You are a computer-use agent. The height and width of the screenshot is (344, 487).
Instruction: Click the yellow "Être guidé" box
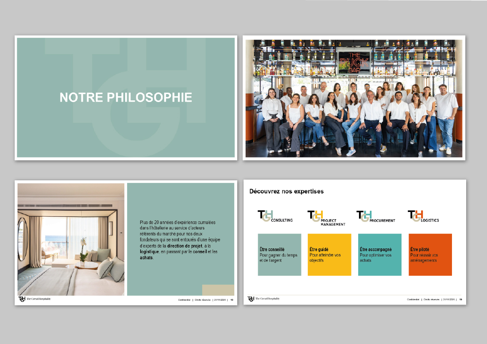point(329,254)
